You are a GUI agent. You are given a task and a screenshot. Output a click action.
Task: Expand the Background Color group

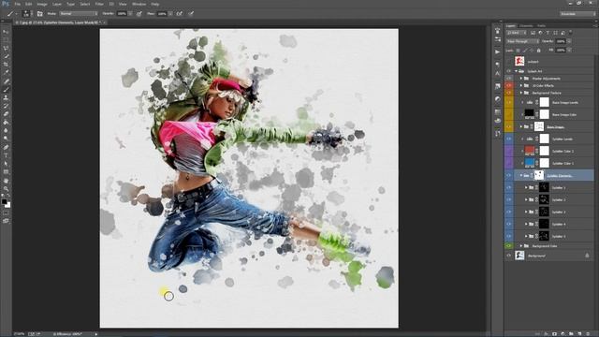[521, 246]
